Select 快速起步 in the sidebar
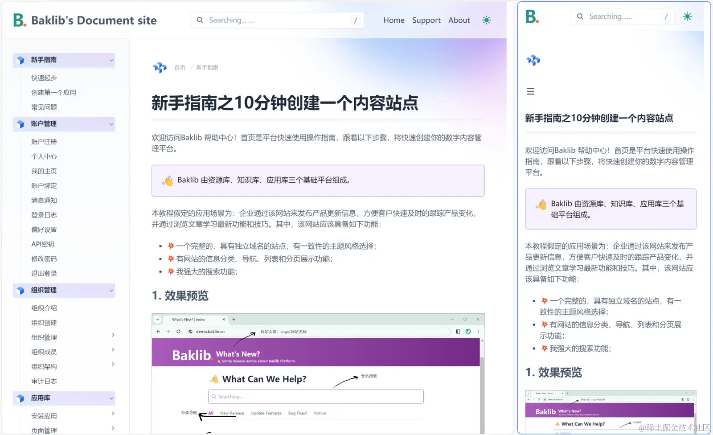This screenshot has width=713, height=435. 44,78
